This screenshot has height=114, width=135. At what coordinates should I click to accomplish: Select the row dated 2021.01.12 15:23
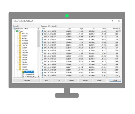(80, 75)
